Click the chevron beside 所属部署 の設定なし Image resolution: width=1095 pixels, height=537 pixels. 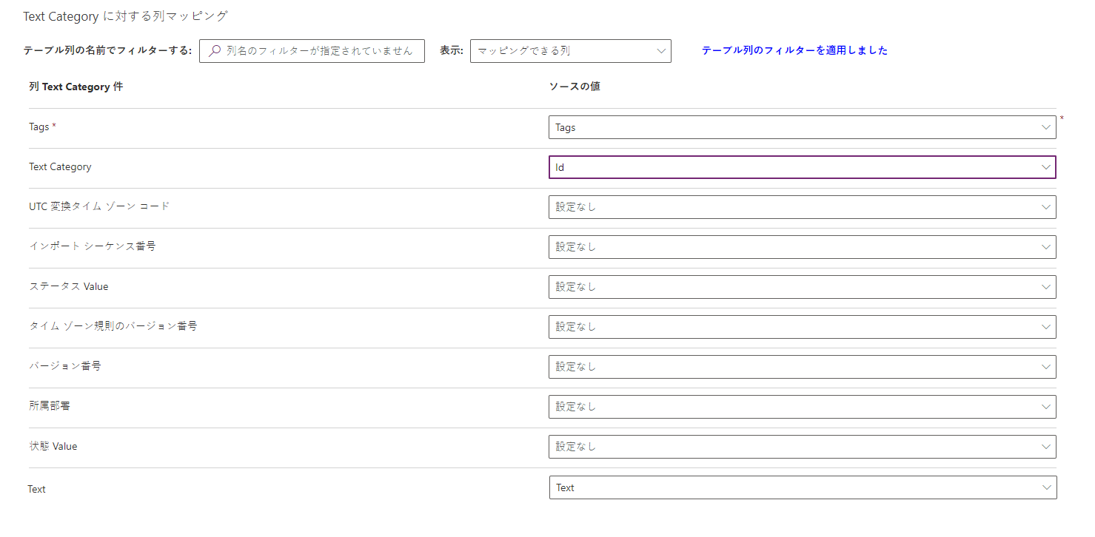point(1046,406)
